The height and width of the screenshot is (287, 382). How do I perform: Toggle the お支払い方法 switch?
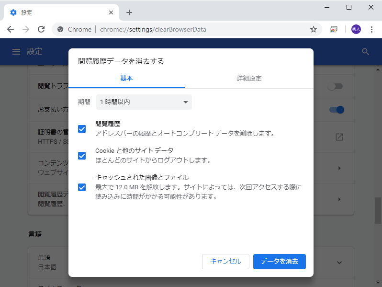pos(337,110)
